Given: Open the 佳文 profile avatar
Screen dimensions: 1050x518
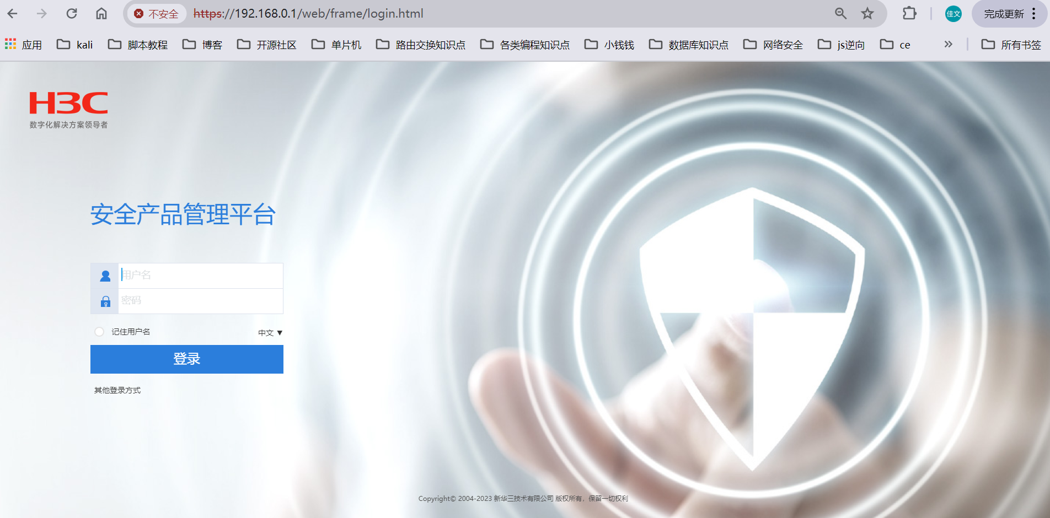Looking at the screenshot, I should pyautogui.click(x=953, y=14).
